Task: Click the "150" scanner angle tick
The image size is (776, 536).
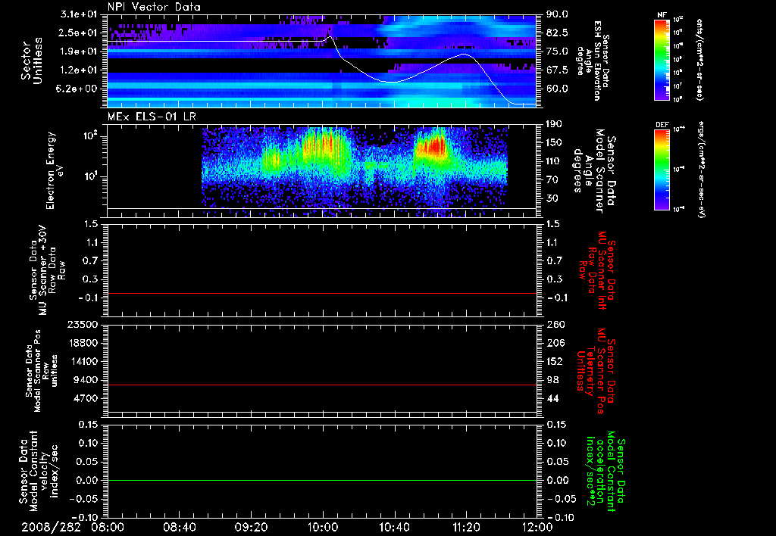Action: click(x=554, y=143)
